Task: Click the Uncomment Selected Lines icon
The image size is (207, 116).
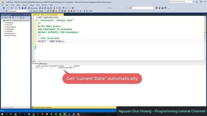Action: [81, 11]
